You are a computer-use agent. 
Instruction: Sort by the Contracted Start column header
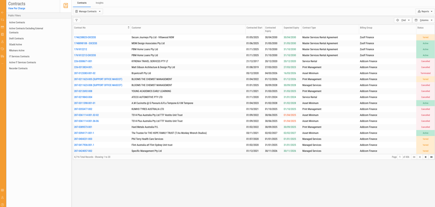[x=254, y=28]
